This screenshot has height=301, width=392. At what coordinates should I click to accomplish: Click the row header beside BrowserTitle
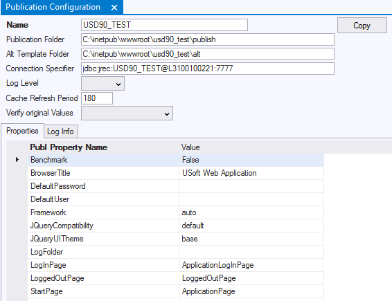(x=17, y=173)
